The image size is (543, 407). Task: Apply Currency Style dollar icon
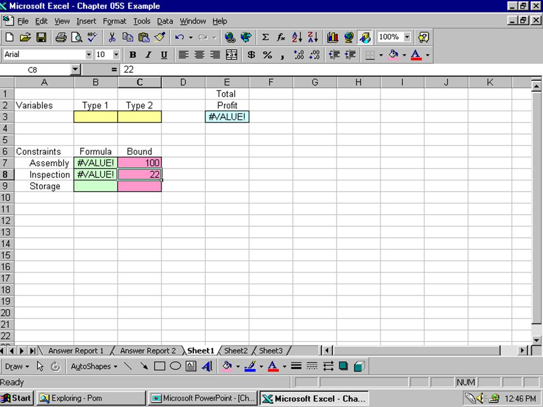[x=251, y=55]
